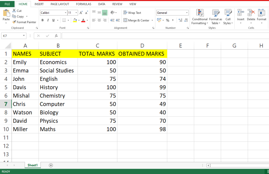
Task: Click the Paste clipboard icon
Action: pyautogui.click(x=6, y=13)
